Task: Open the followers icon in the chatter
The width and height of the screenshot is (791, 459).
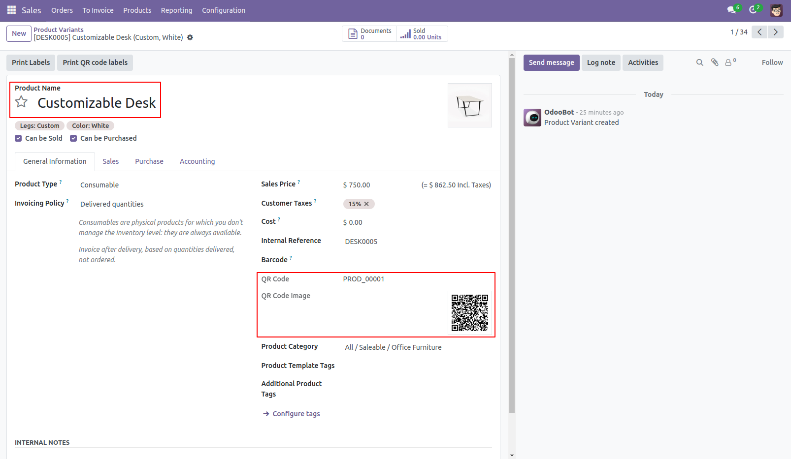Action: point(728,62)
